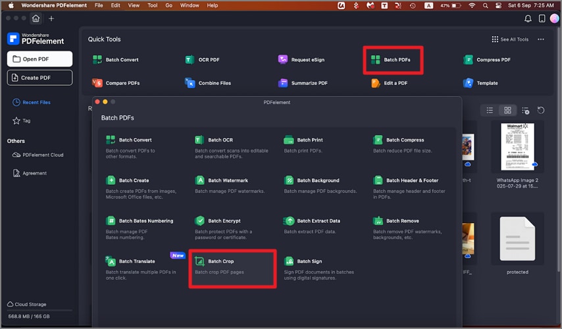Switch recent files to list view
The height and width of the screenshot is (329, 562).
490,111
